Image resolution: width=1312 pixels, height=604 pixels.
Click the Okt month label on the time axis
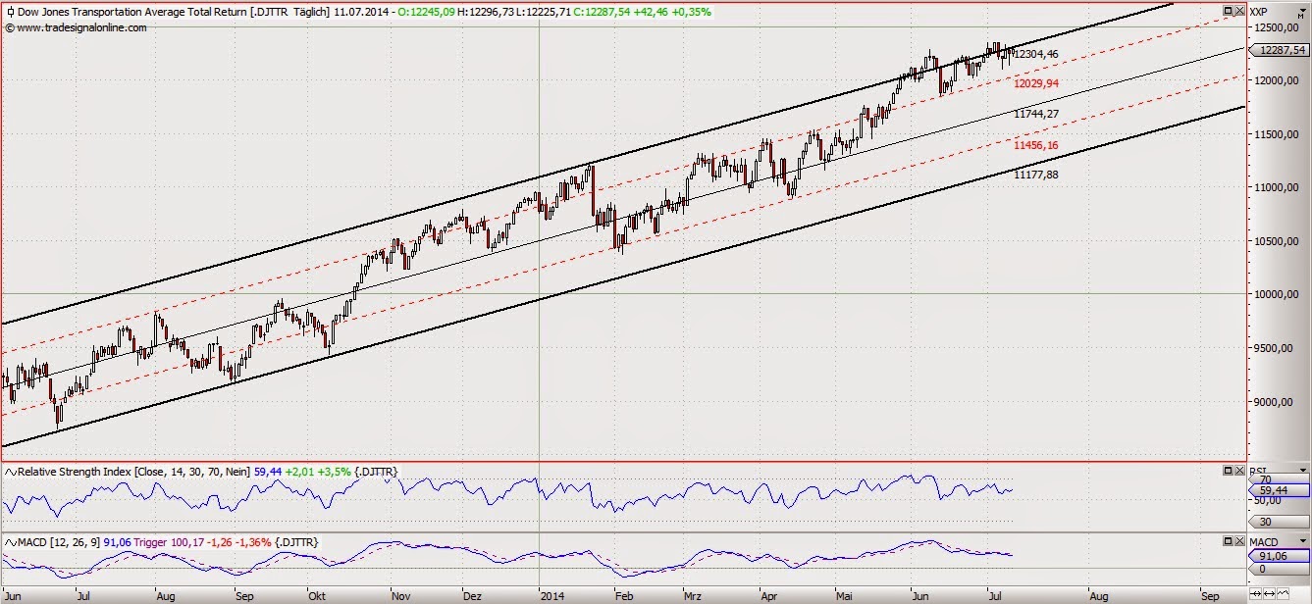pyautogui.click(x=316, y=594)
